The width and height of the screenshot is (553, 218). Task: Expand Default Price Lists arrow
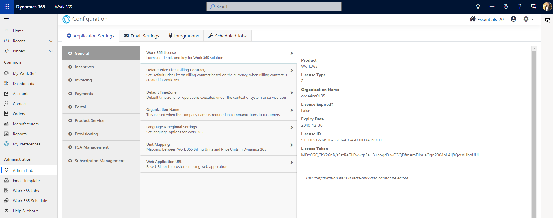click(291, 70)
